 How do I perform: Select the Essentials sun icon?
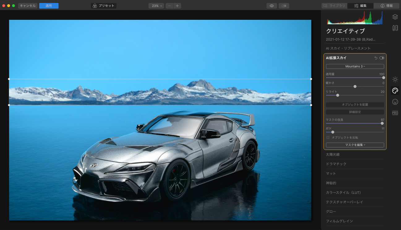coord(395,80)
